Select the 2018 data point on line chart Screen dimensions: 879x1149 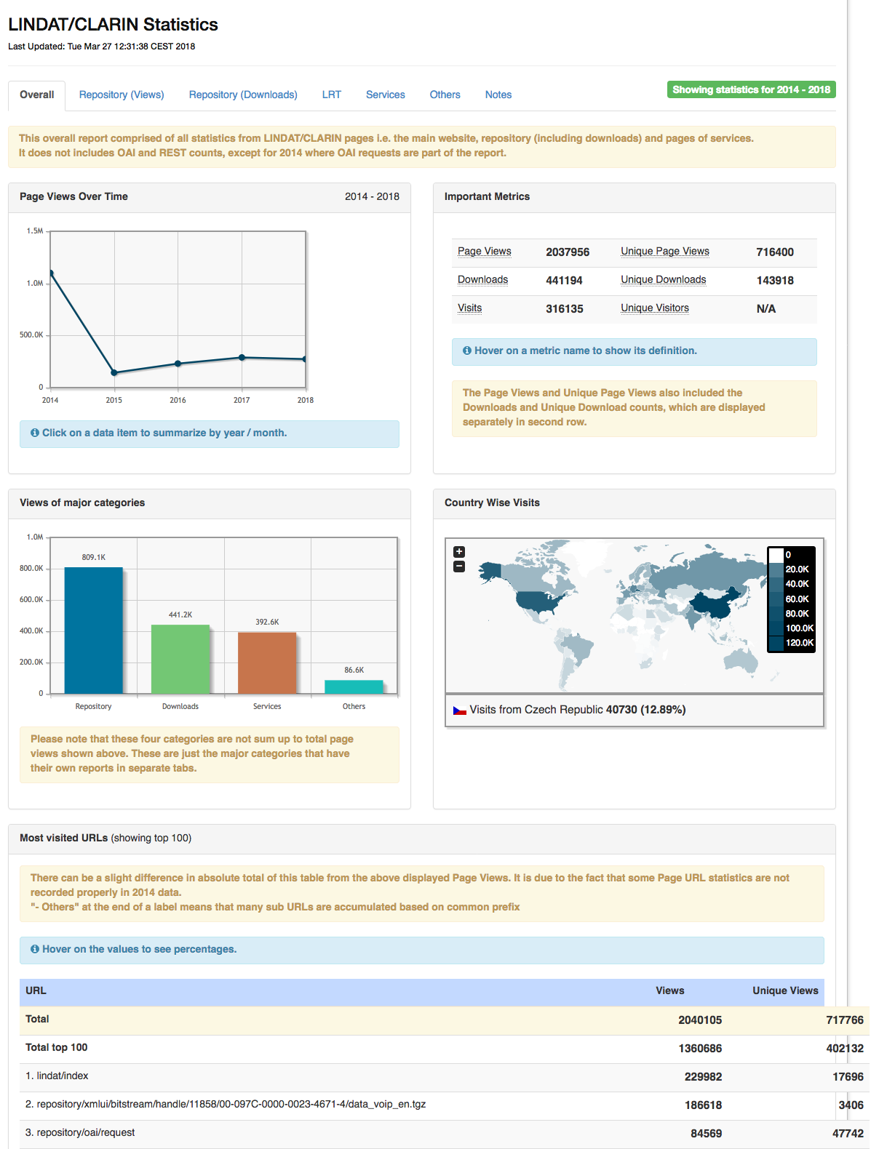pyautogui.click(x=305, y=359)
